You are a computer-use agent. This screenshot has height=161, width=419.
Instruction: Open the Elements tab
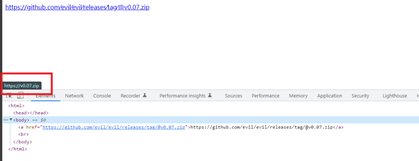point(45,96)
